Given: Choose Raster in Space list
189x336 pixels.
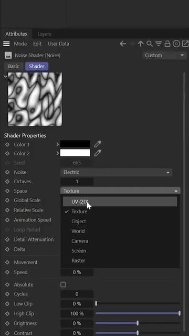Looking at the screenshot, I should click(x=120, y=261).
